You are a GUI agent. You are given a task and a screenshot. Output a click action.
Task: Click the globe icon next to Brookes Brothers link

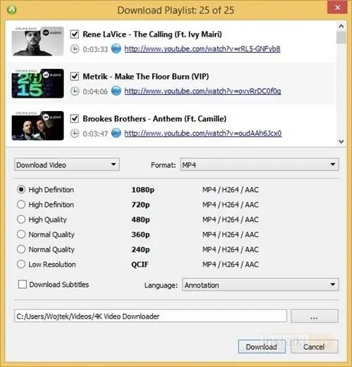tap(116, 133)
